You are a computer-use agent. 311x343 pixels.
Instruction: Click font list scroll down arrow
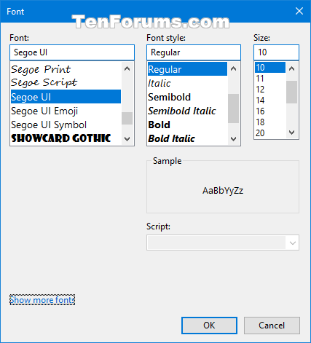tap(127, 139)
